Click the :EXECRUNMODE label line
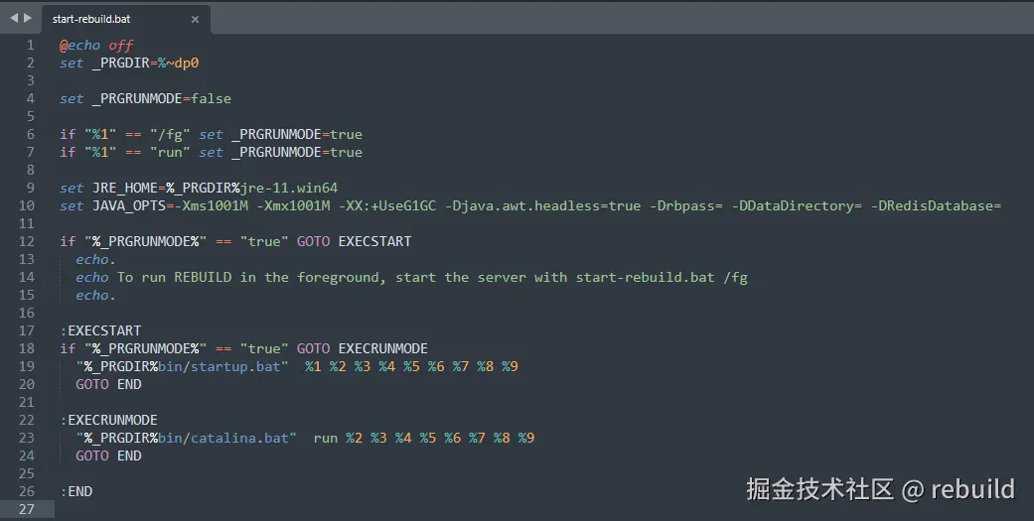 (108, 420)
